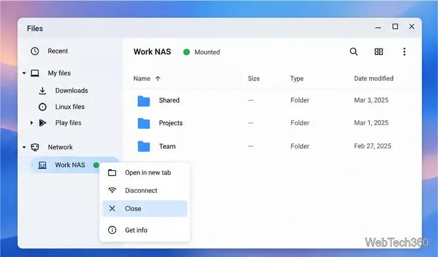Screen dimensions: 438x257
Task: Click the X icon beside Close
Action: 112,208
